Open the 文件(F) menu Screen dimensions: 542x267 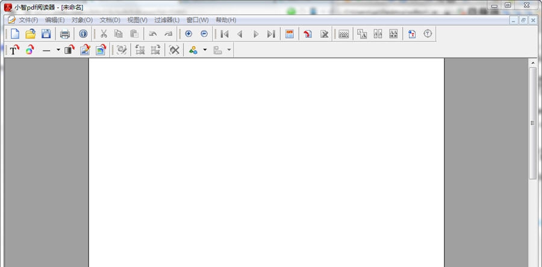click(x=28, y=20)
